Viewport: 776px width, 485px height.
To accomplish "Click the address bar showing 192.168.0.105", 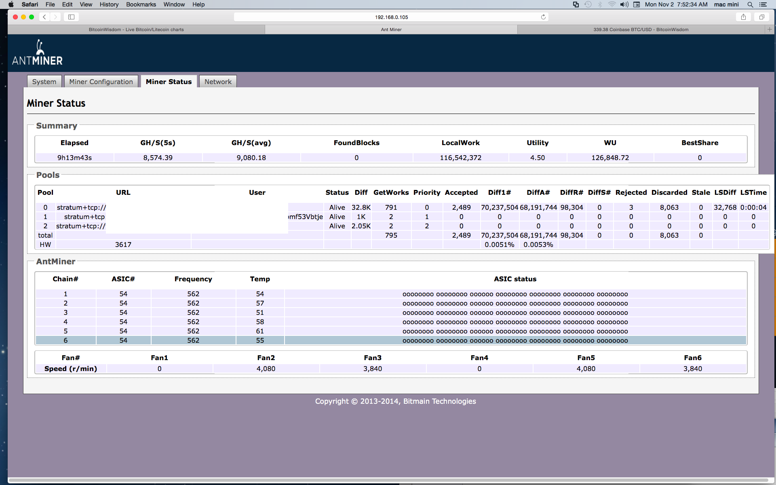I will [x=391, y=17].
